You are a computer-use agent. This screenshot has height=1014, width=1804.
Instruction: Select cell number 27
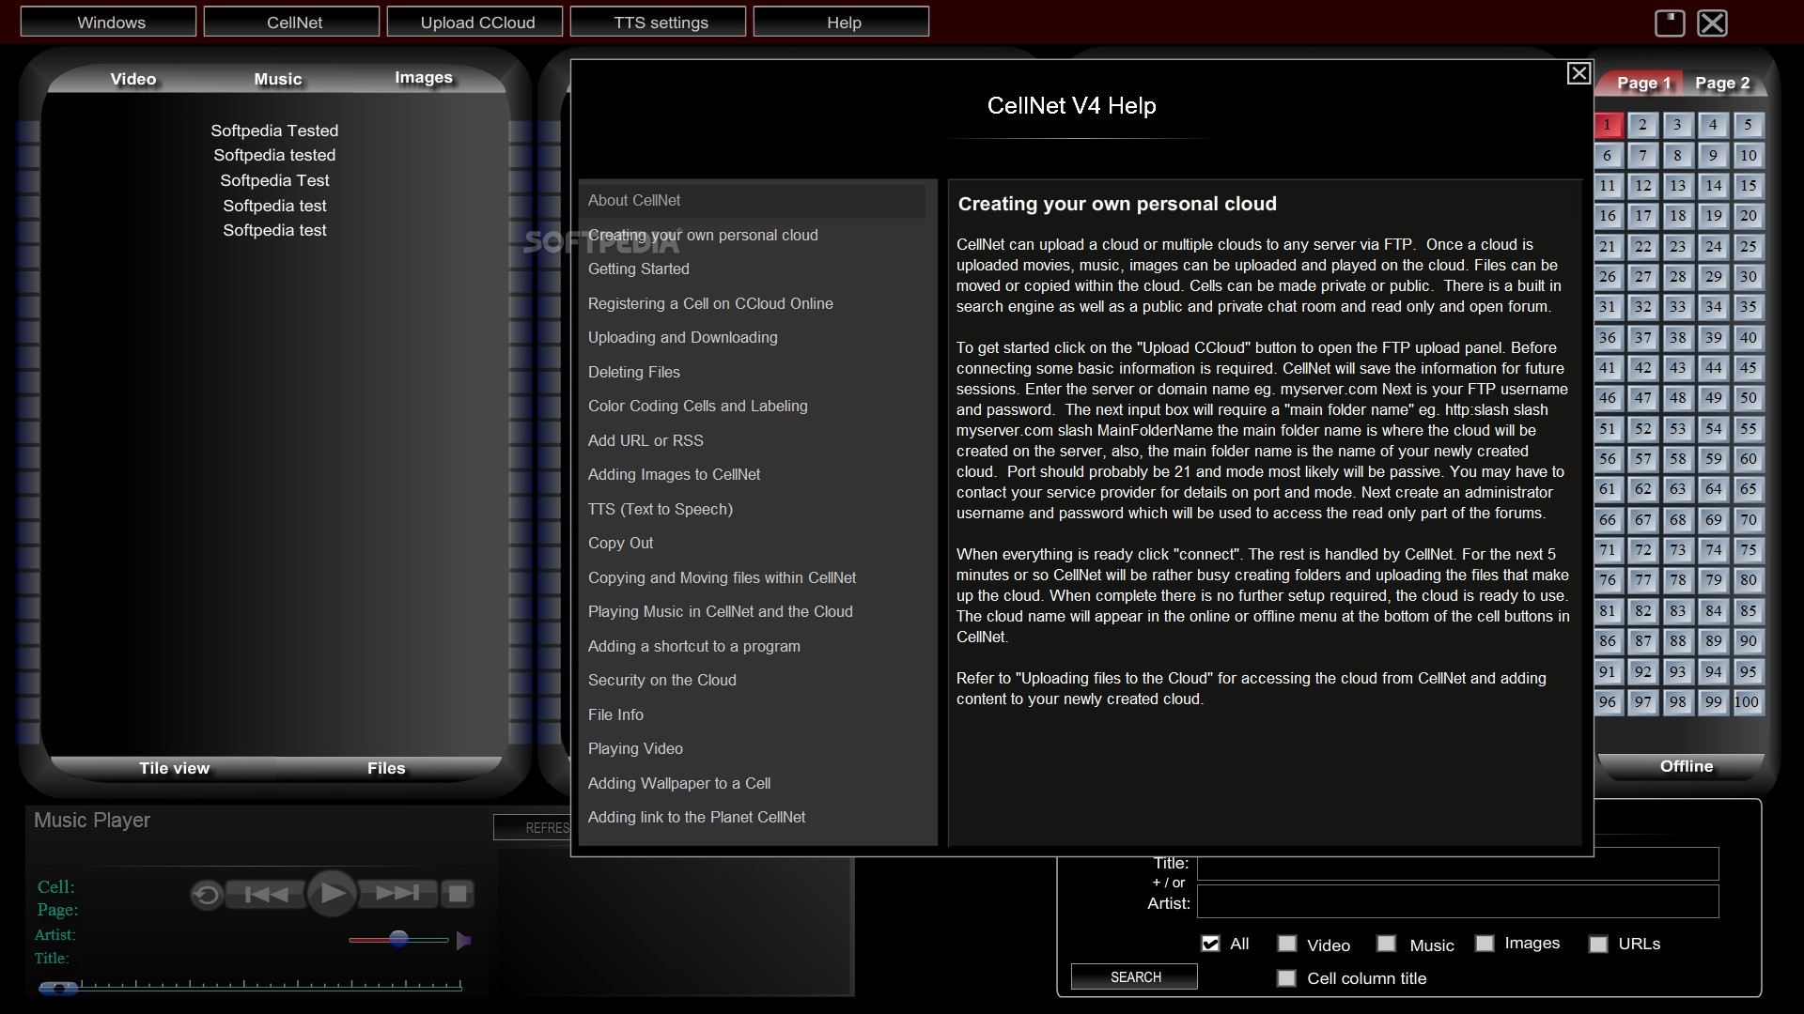tap(1642, 277)
